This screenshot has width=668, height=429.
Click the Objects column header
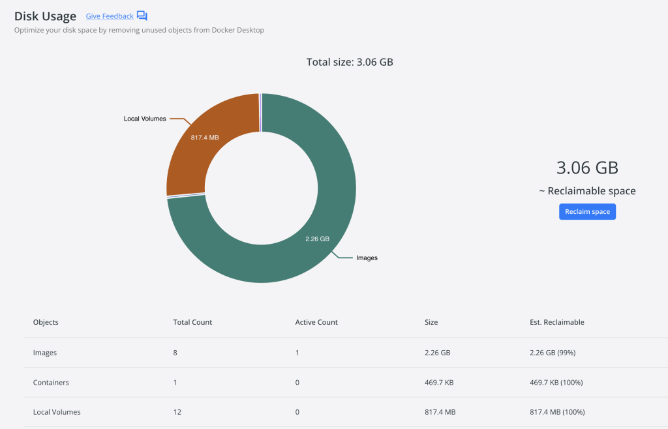[x=46, y=322]
